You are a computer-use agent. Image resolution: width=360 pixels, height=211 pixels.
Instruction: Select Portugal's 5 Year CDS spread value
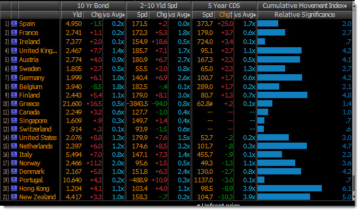[x=204, y=180]
